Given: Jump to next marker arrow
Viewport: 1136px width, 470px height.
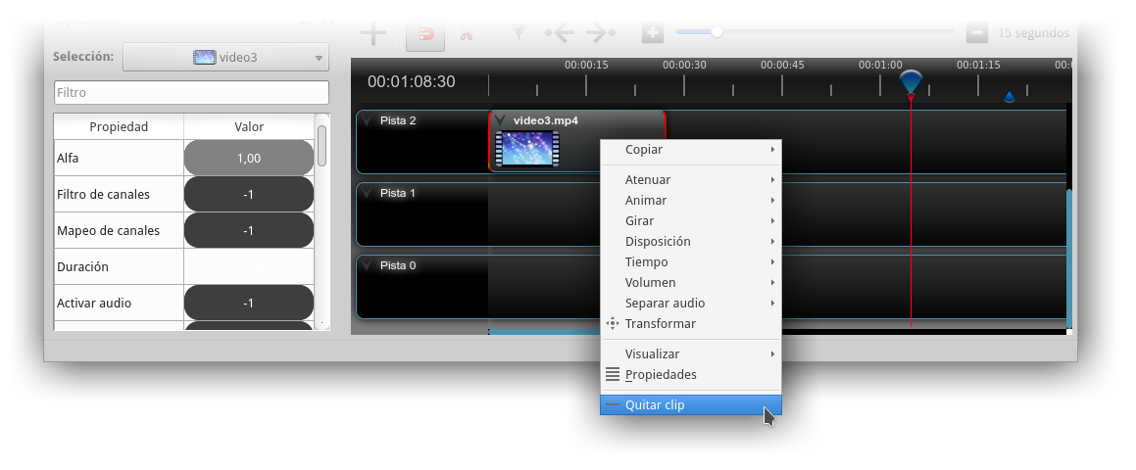Looking at the screenshot, I should [600, 32].
